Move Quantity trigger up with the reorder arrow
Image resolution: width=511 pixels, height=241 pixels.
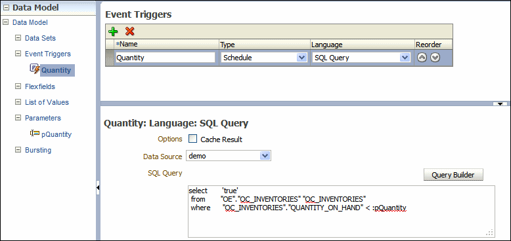(422, 58)
